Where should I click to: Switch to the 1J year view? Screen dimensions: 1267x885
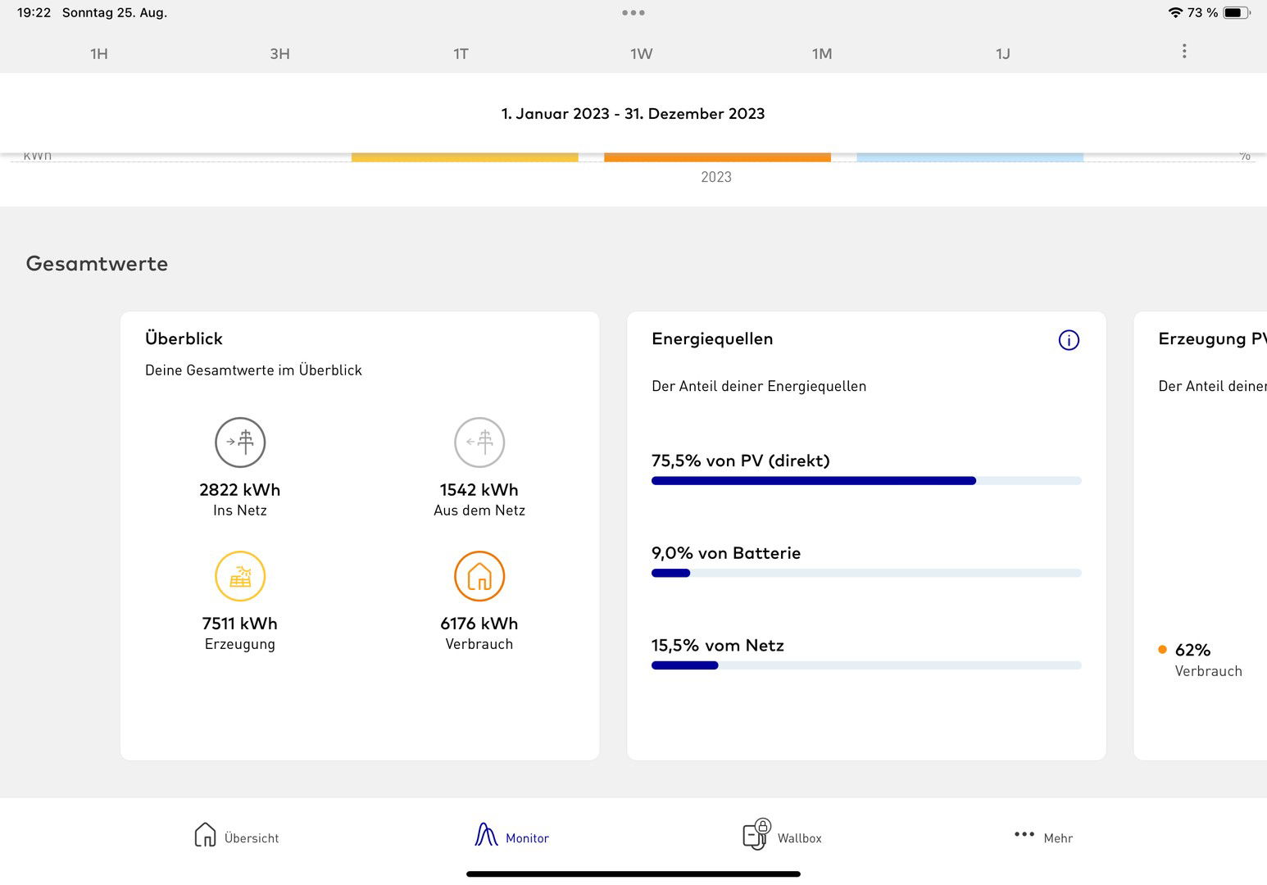click(1003, 54)
